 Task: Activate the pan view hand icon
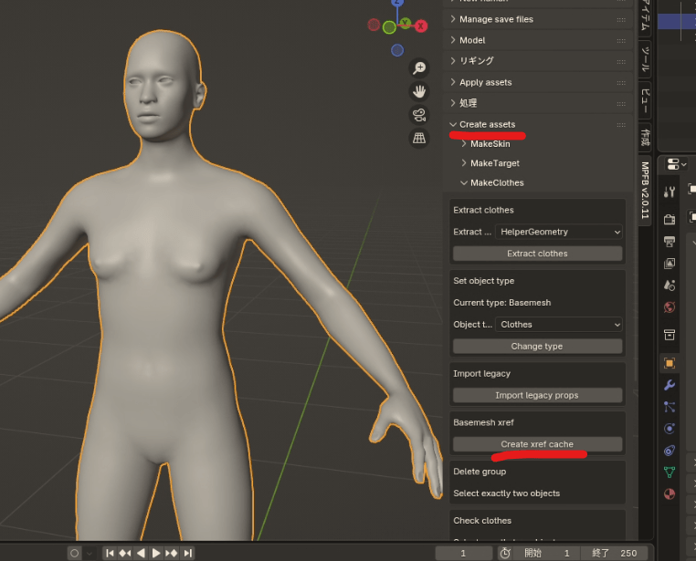[419, 91]
